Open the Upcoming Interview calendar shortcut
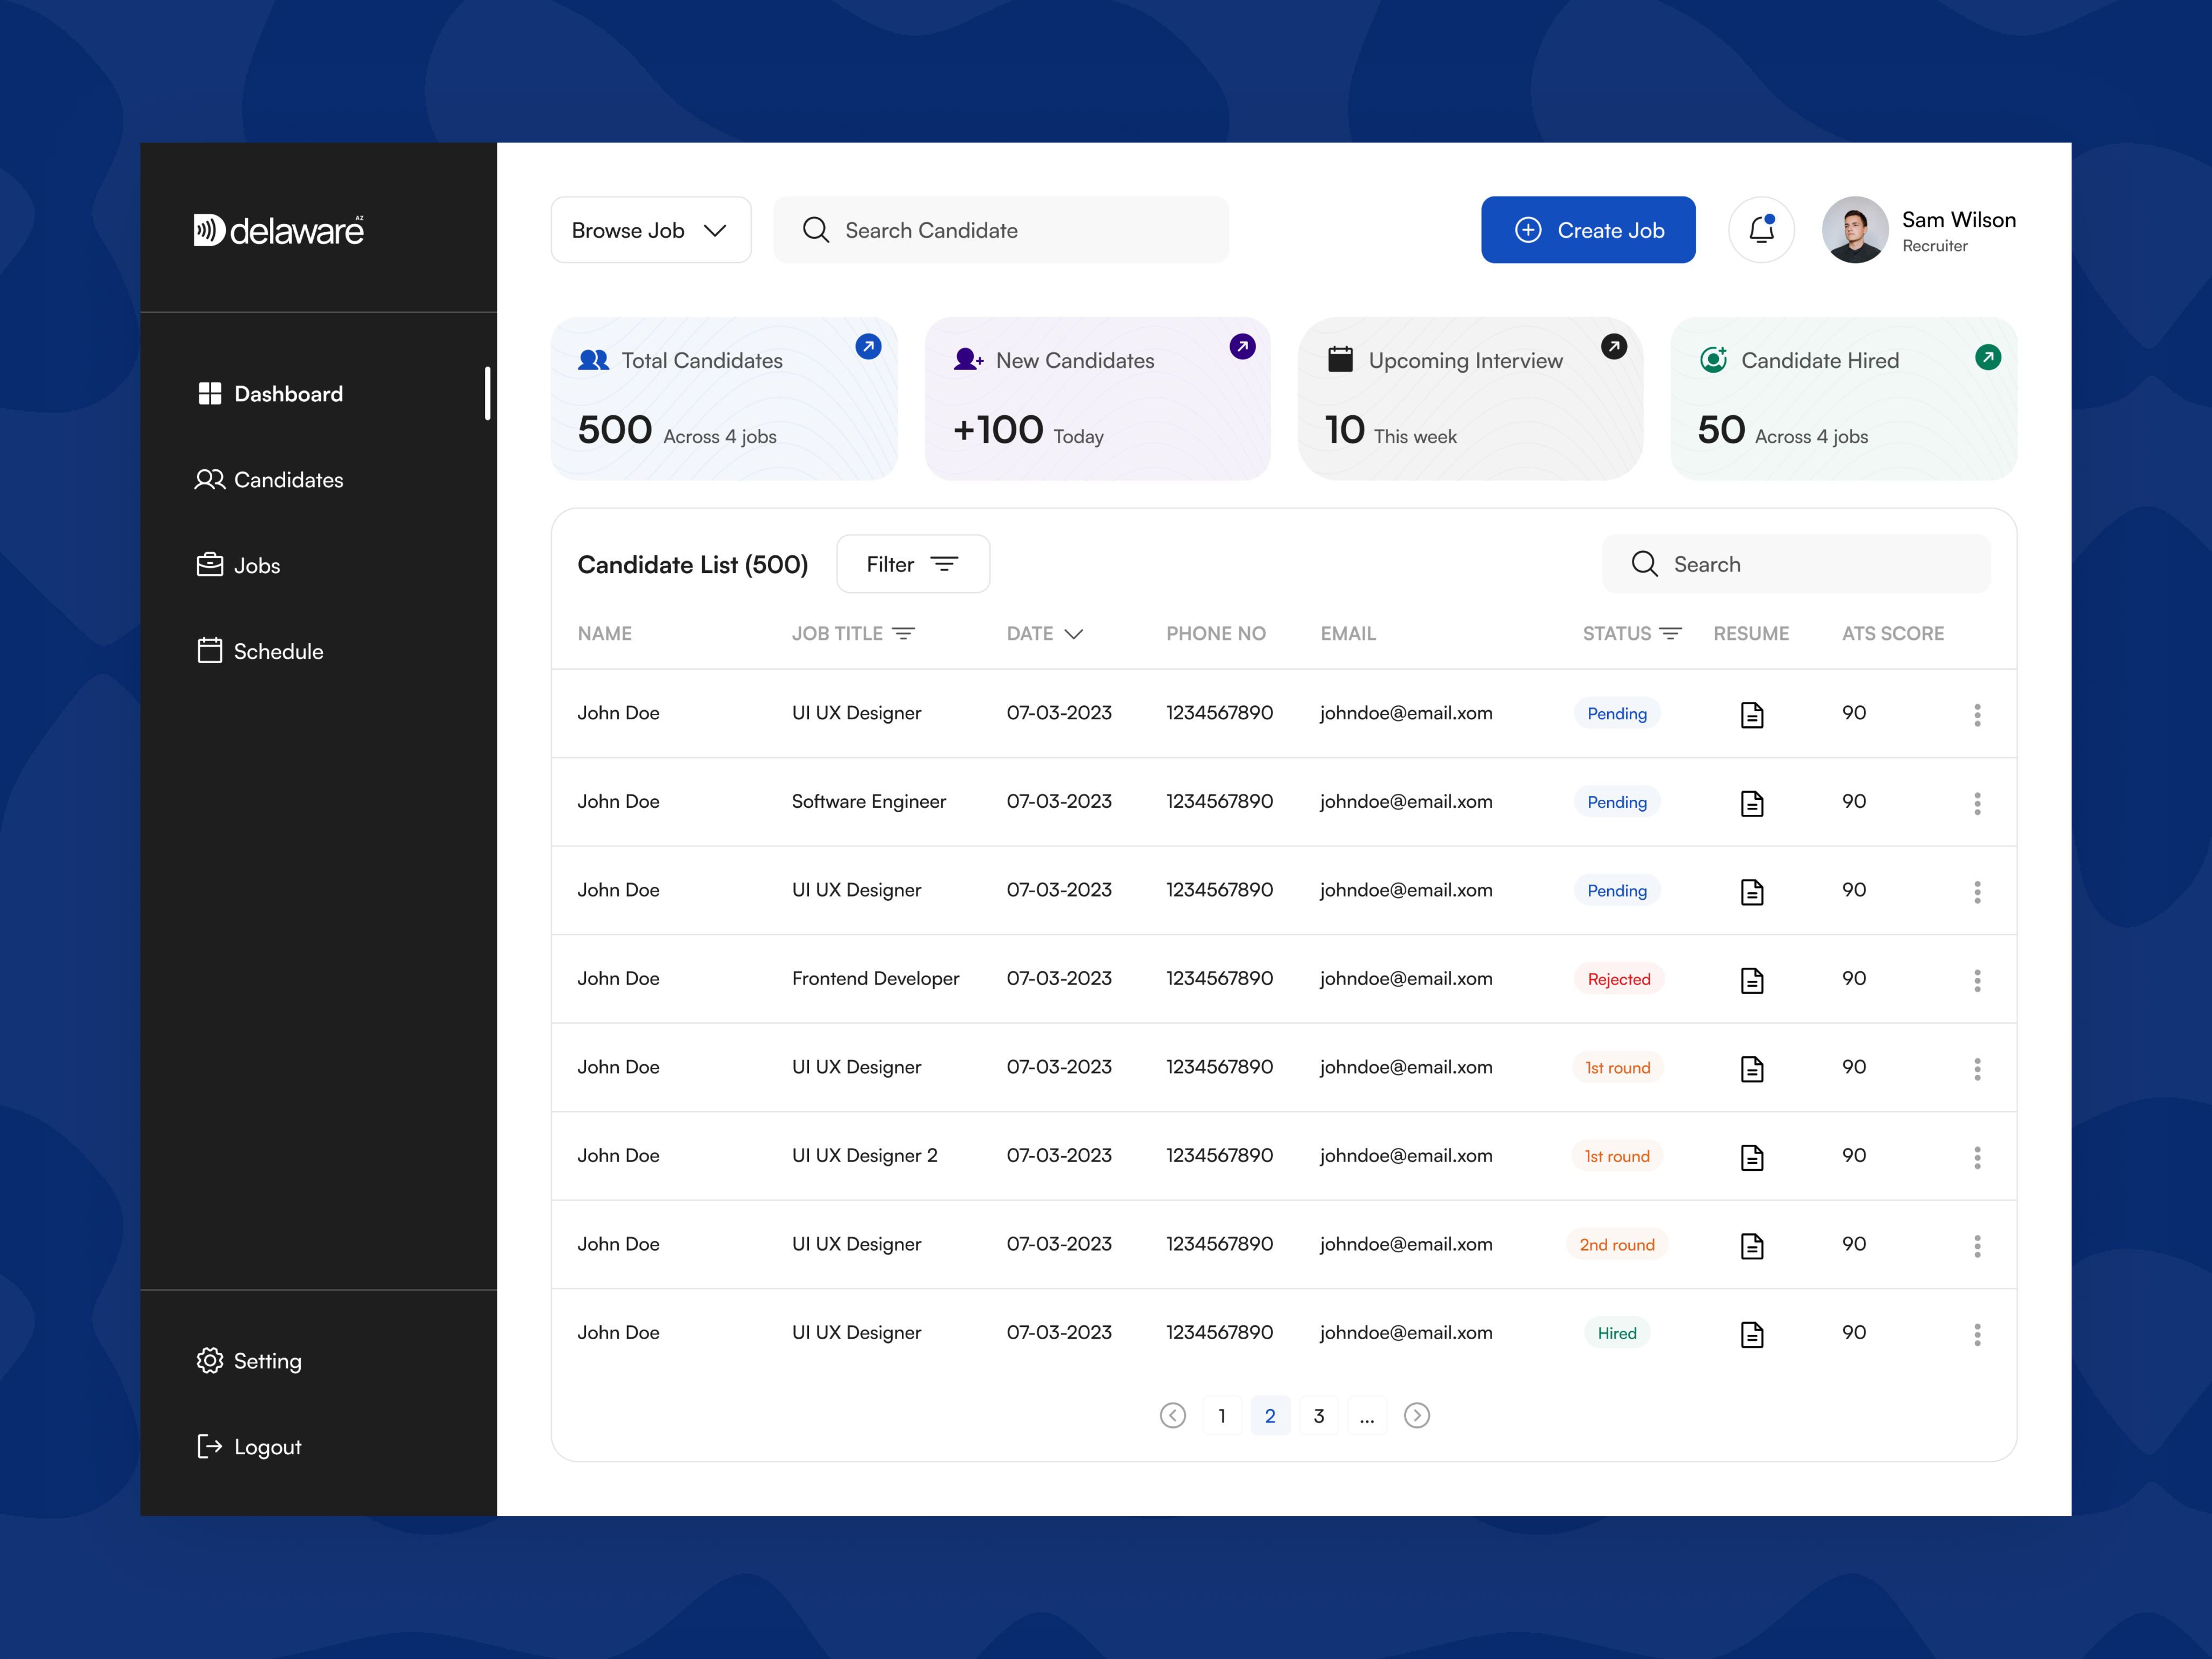The width and height of the screenshot is (2212, 1659). (x=1614, y=346)
